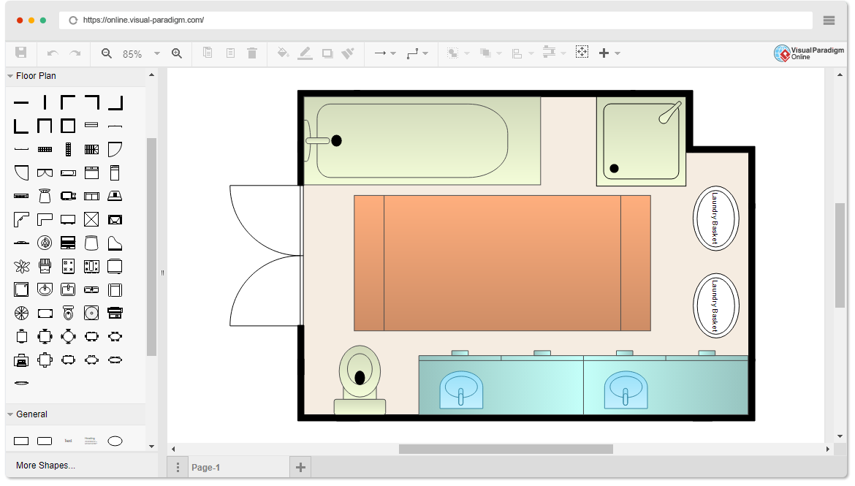Select the Heading text shape under General

click(91, 441)
